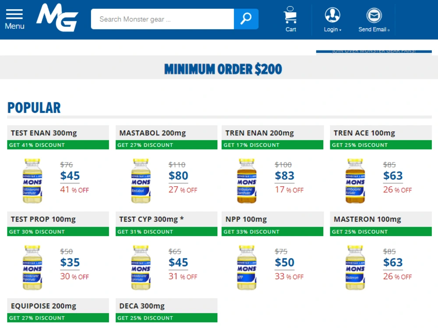The width and height of the screenshot is (438, 328).
Task: Click MASTABOL 200mg vial image
Action: [141, 181]
